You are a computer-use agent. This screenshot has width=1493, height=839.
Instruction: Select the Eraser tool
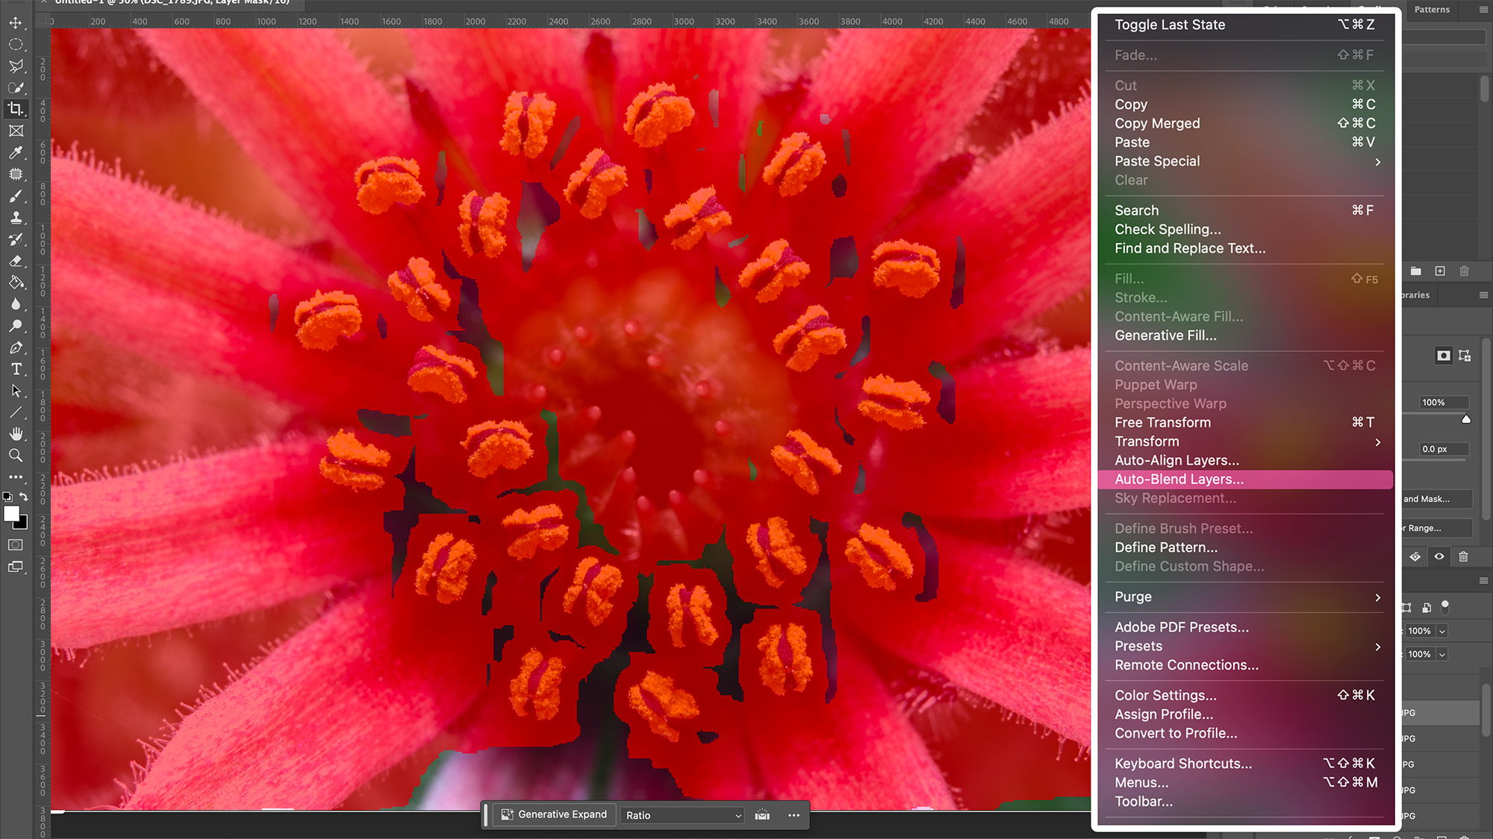[x=16, y=261]
